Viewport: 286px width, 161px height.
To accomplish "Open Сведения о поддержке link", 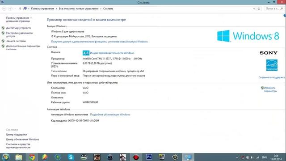I will [271, 77].
